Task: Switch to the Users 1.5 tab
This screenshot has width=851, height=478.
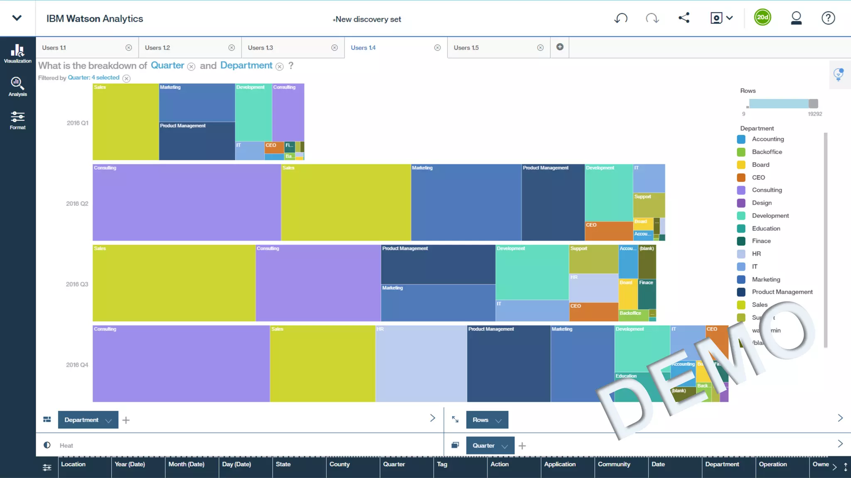Action: coord(466,48)
